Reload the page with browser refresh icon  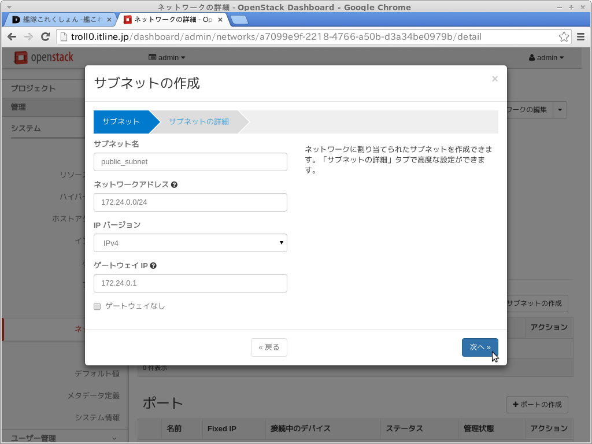coord(45,37)
